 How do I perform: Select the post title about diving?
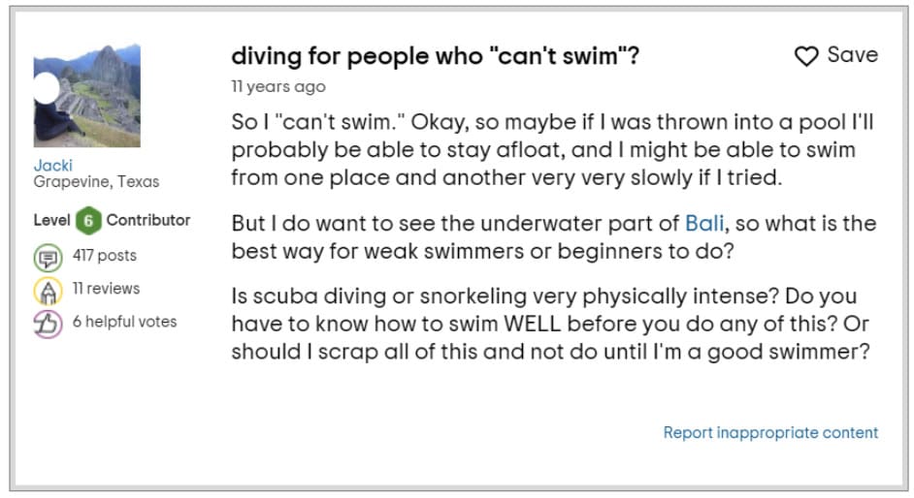435,56
